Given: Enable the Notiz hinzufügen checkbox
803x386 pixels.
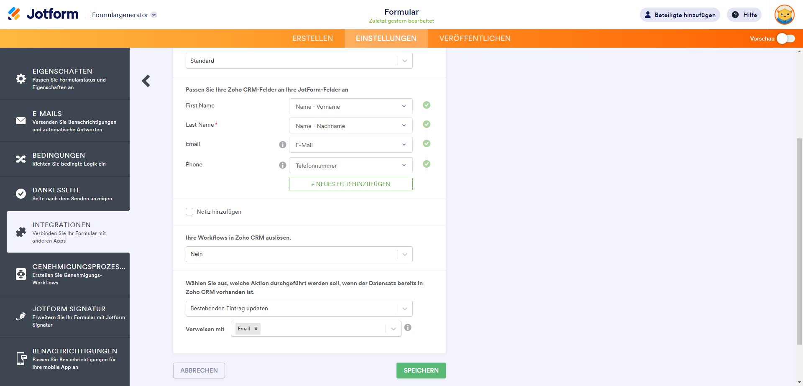Looking at the screenshot, I should coord(189,212).
